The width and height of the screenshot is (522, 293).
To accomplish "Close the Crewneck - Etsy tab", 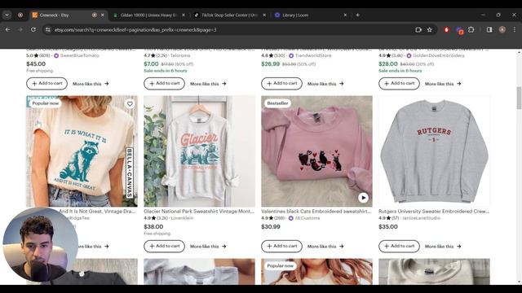I will [103, 15].
